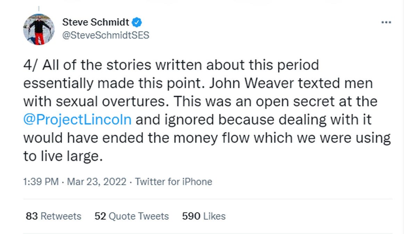Screen dimensions: 417x234
Task: View the Retweets list
Action: (61, 216)
